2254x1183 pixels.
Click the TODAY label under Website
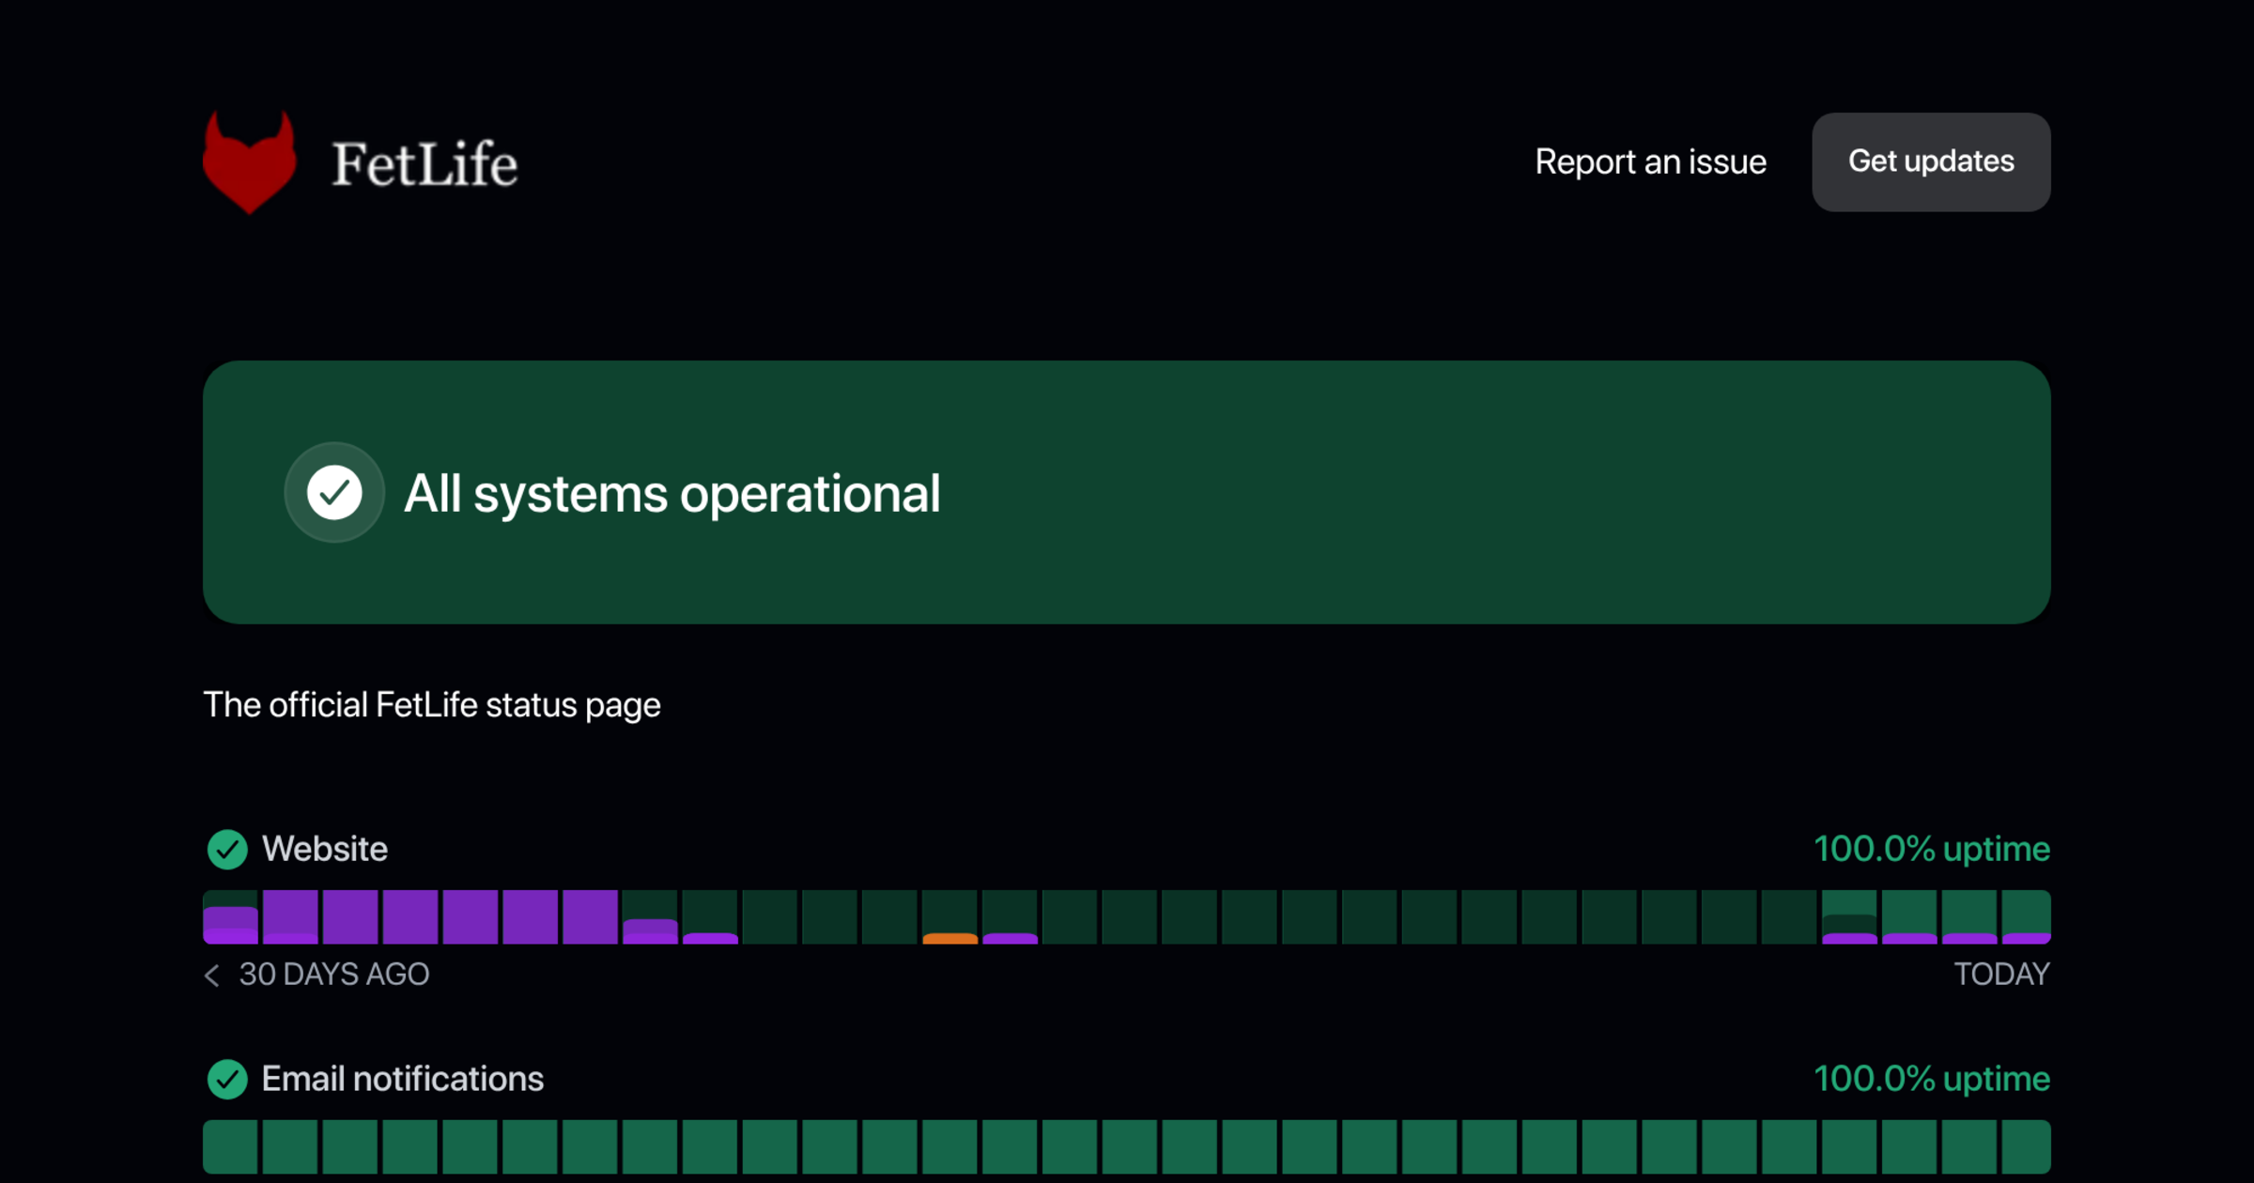[2002, 975]
